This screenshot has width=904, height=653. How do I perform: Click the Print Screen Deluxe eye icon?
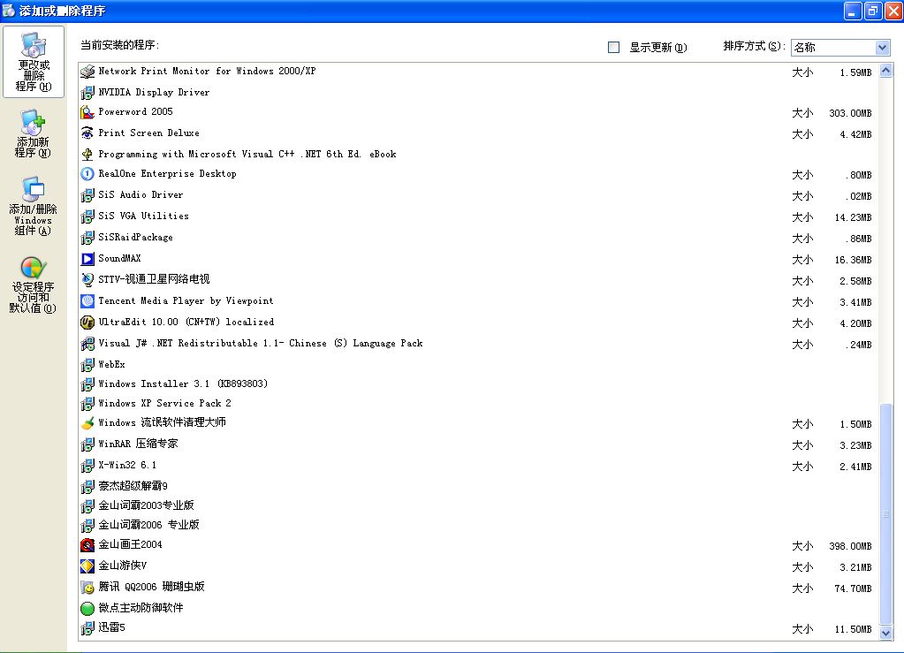pos(87,133)
